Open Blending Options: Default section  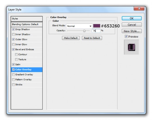(x=27, y=24)
